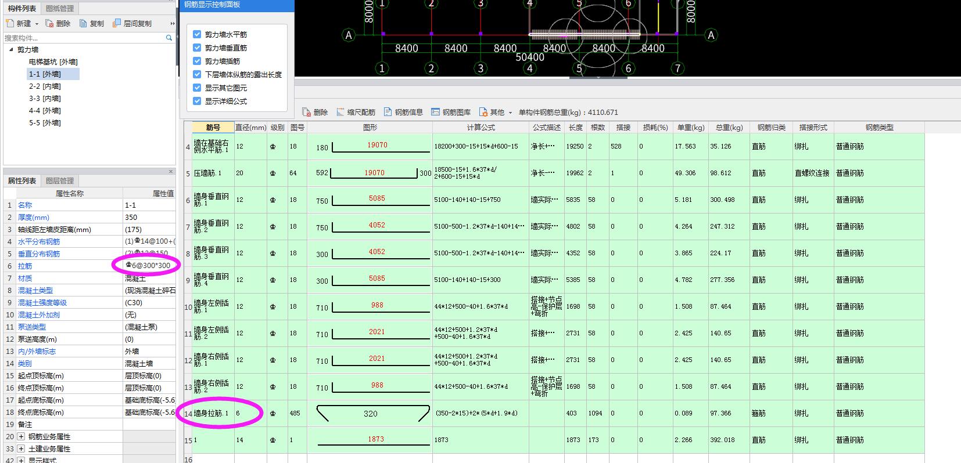Click 直螺纹连接 splice type cell
This screenshot has height=463, width=961.
(813, 173)
